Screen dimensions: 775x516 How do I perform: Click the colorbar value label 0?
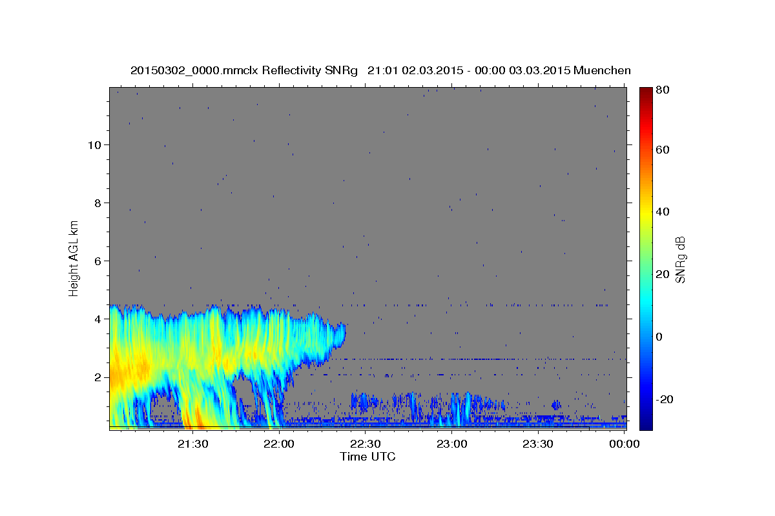coord(659,337)
